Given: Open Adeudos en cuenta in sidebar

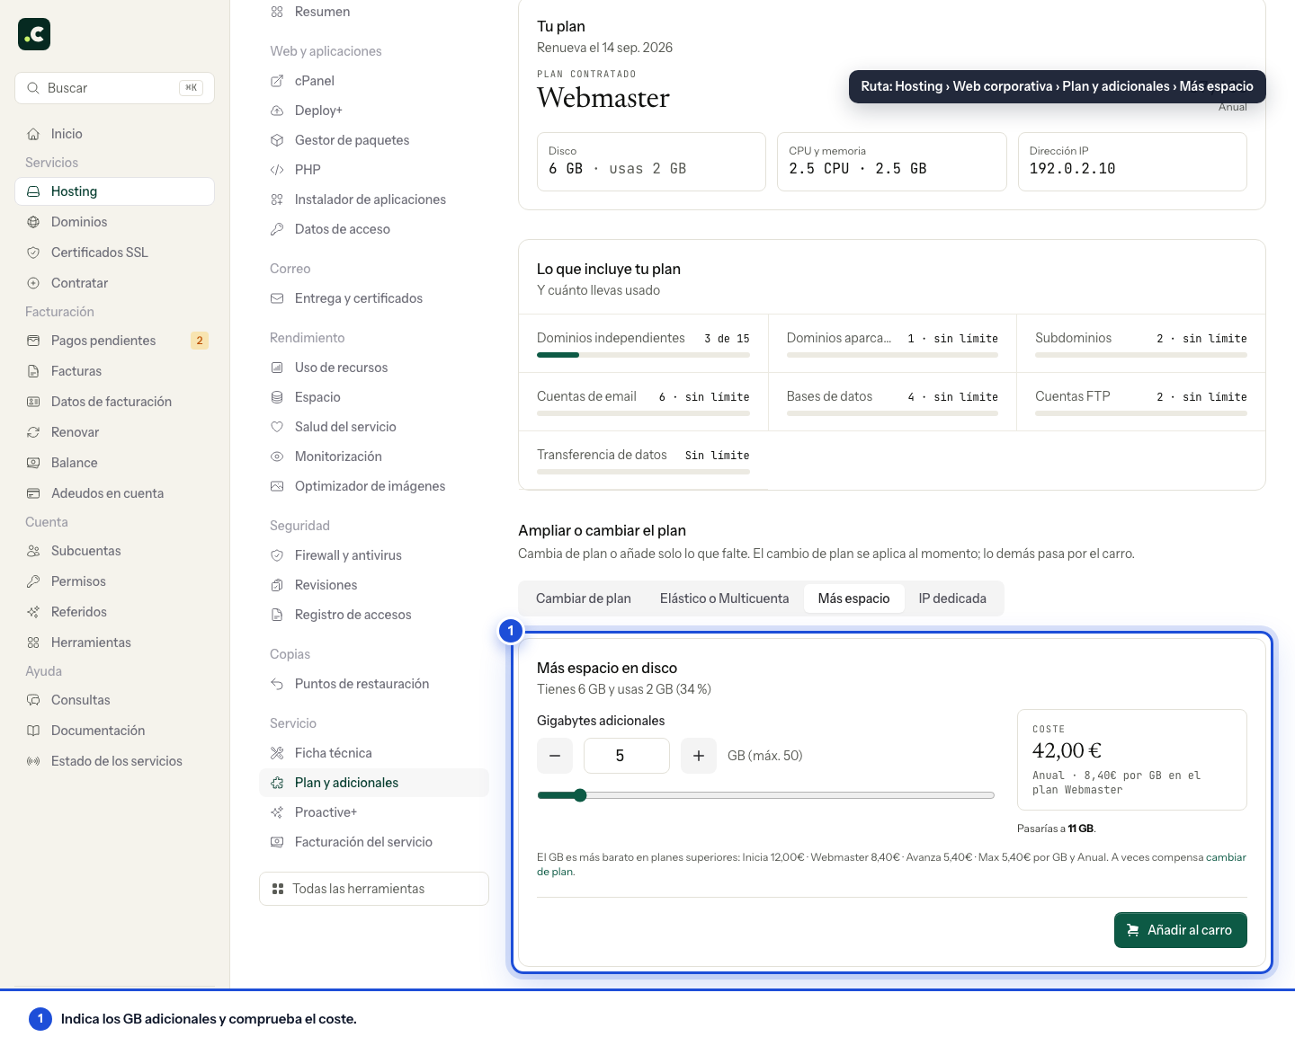Looking at the screenshot, I should [x=114, y=493].
